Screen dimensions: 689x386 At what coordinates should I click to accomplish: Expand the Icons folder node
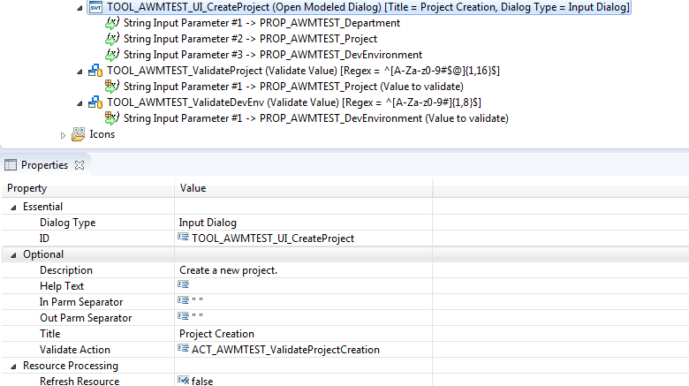(x=63, y=134)
